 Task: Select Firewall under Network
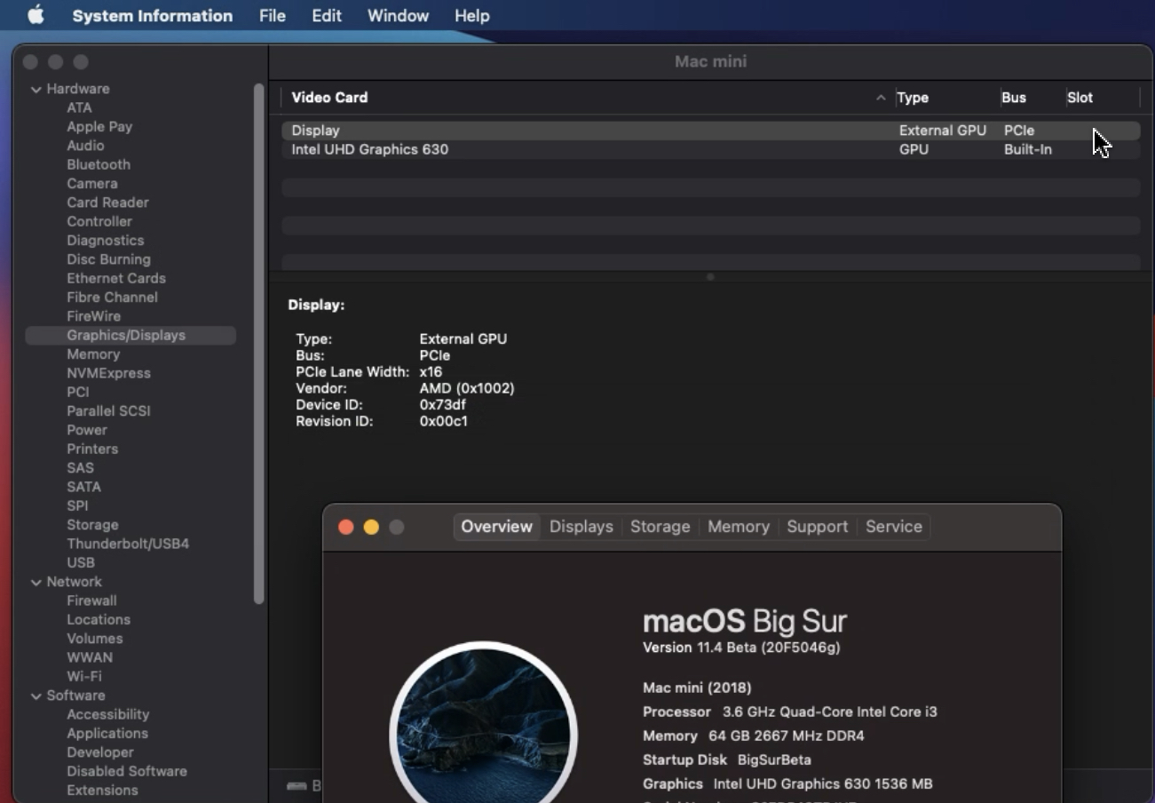pos(91,600)
